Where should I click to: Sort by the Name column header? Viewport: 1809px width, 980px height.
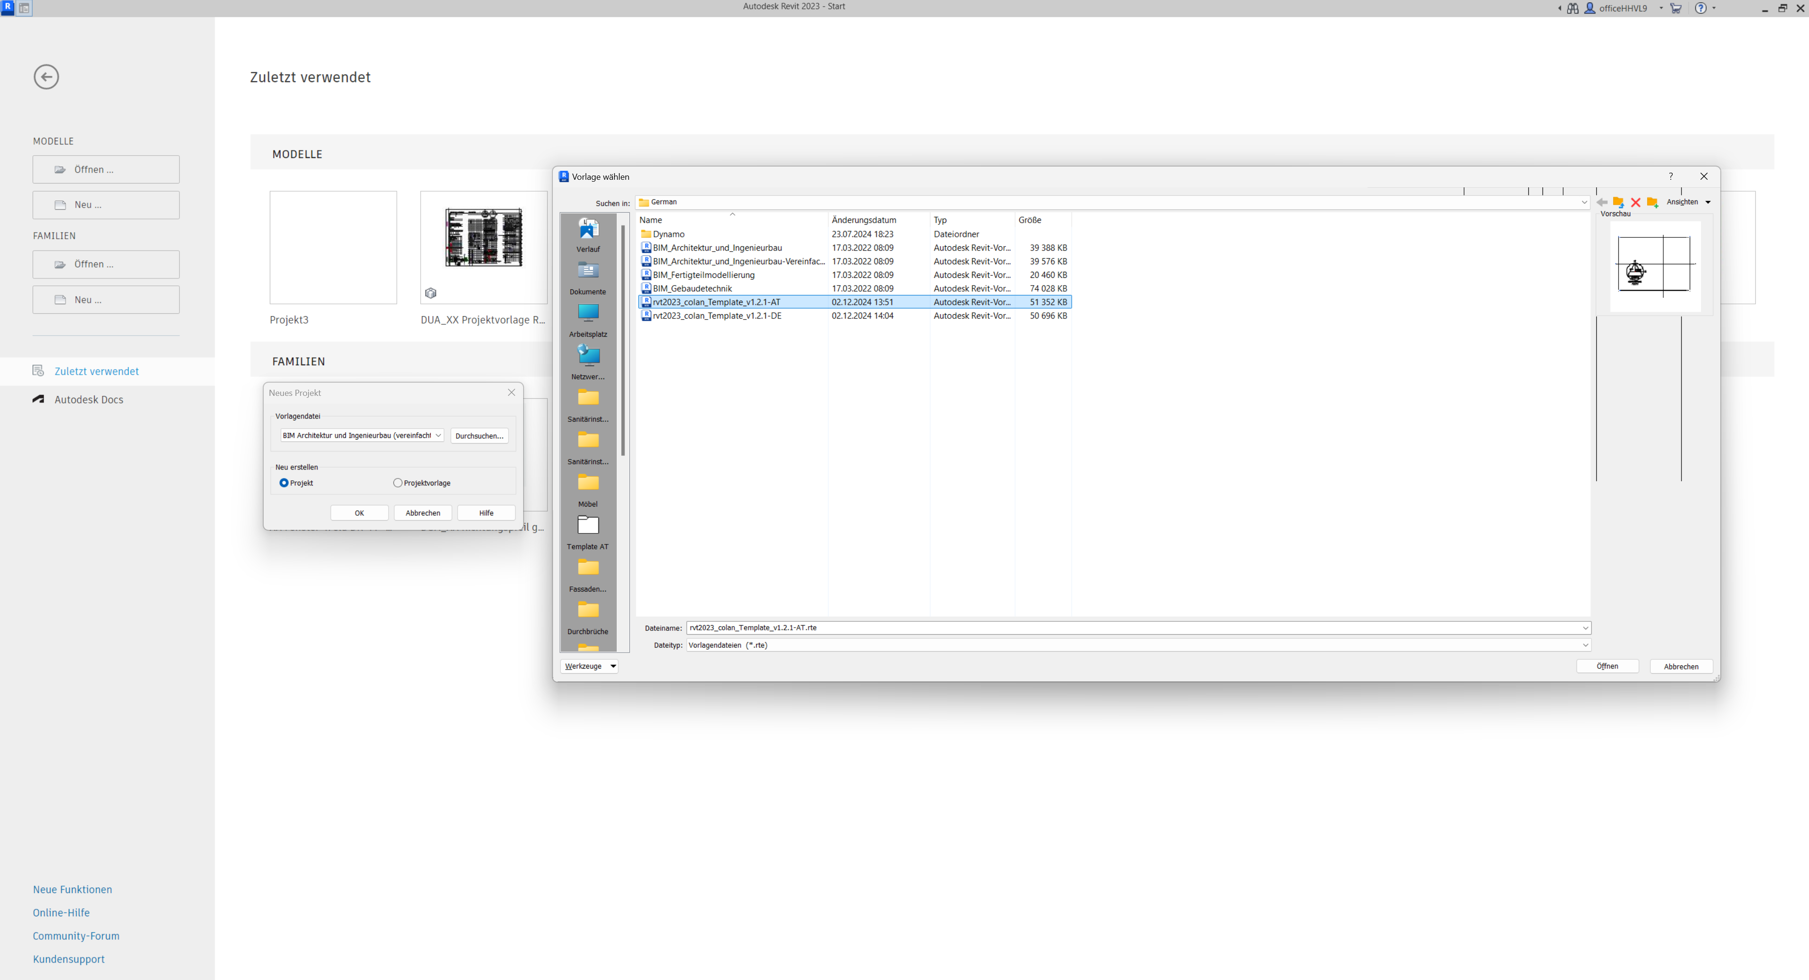[x=732, y=220]
